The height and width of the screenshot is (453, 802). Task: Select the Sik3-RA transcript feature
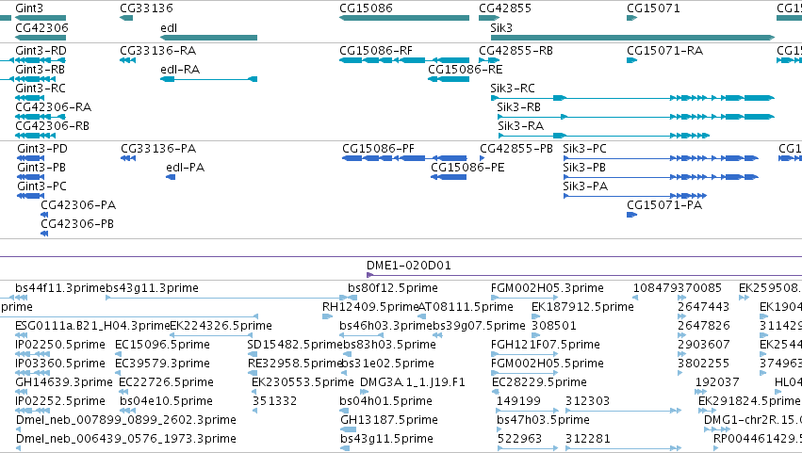pos(603,136)
